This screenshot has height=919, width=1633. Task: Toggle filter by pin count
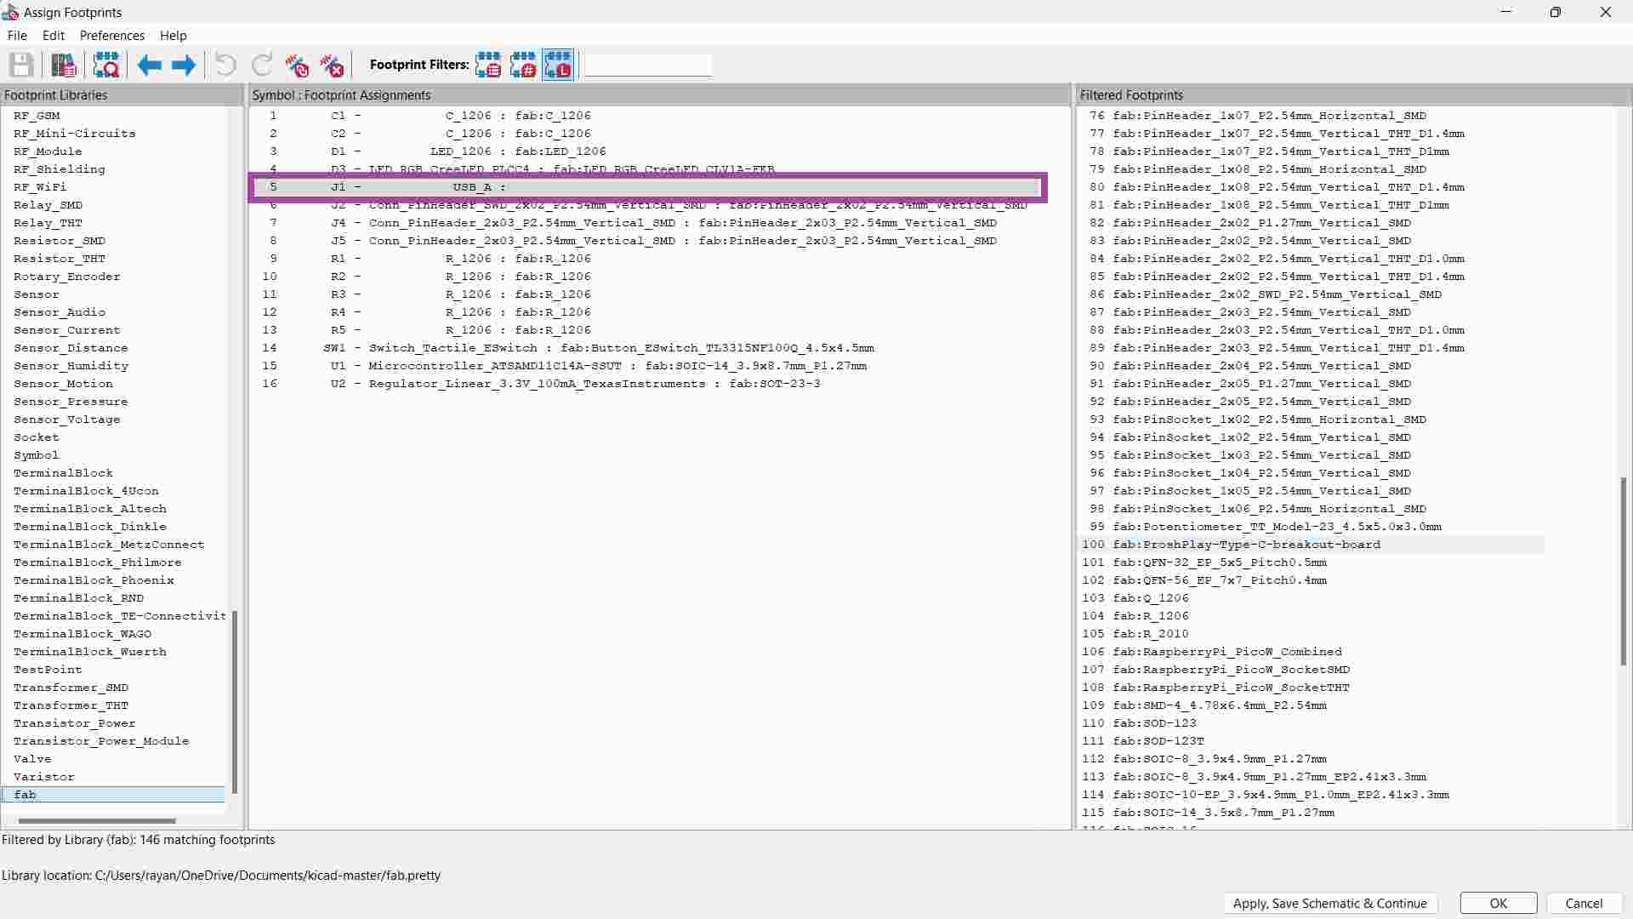click(x=523, y=65)
